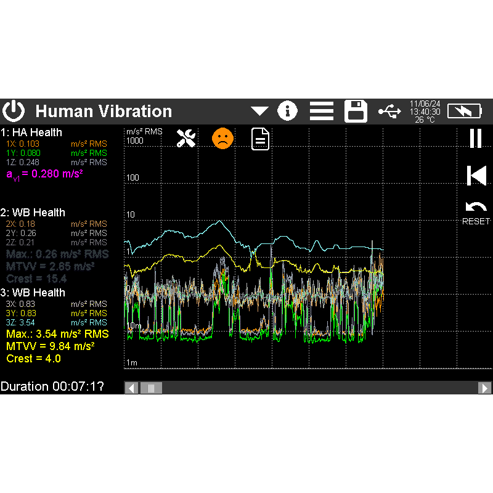The height and width of the screenshot is (493, 493).
Task: Save measurement with floppy disk icon
Action: pos(356,111)
